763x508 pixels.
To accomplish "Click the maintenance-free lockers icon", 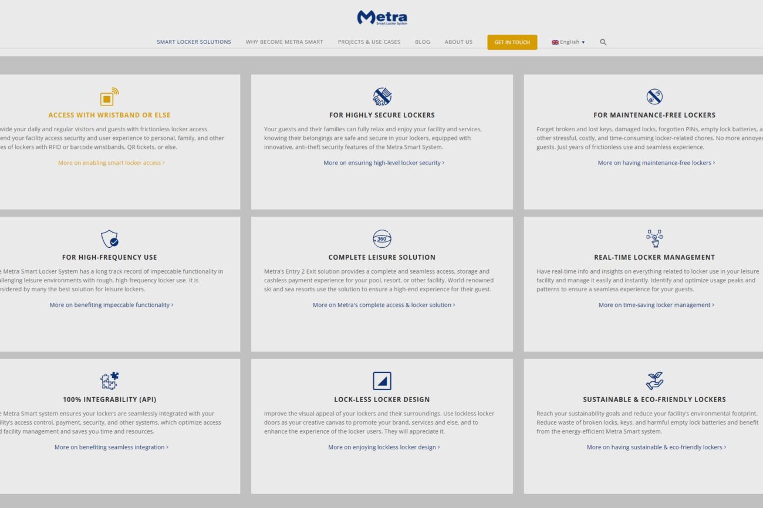I will tap(654, 97).
